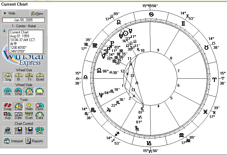
Task: Open the Asp aspects tool
Action: (x=8, y=116)
